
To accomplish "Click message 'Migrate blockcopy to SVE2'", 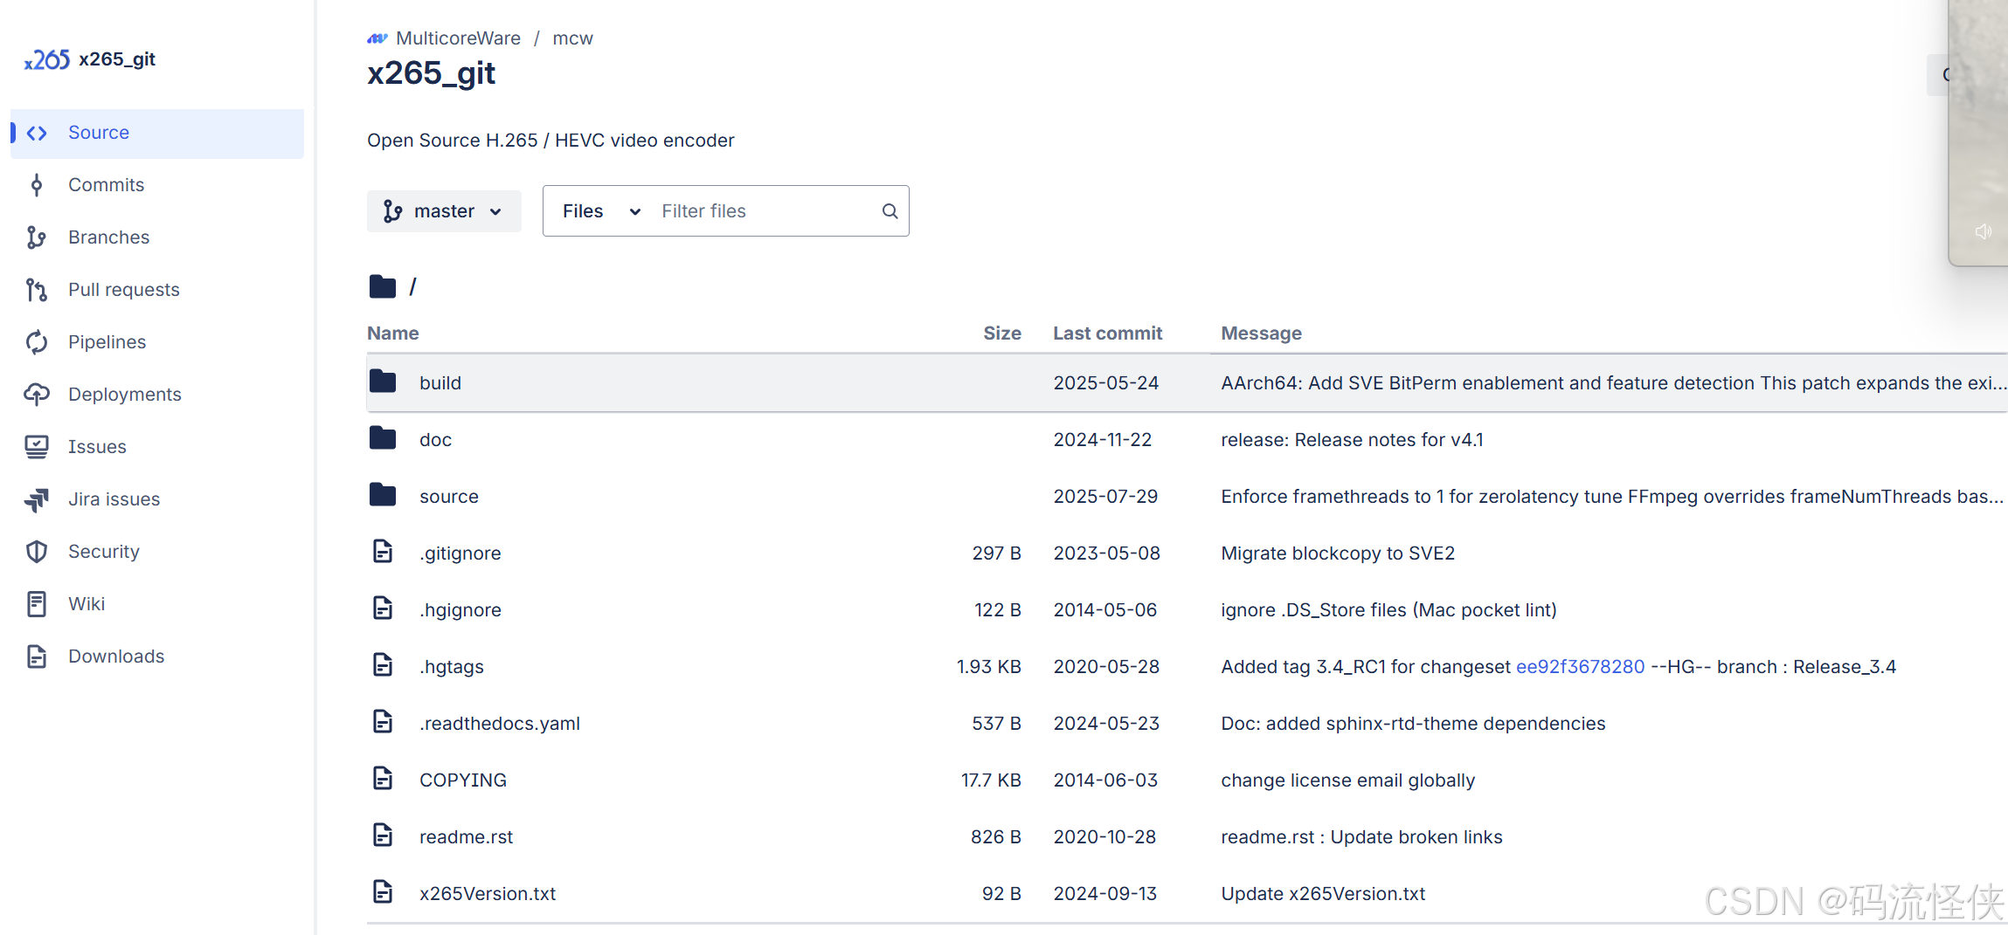I will [1338, 553].
